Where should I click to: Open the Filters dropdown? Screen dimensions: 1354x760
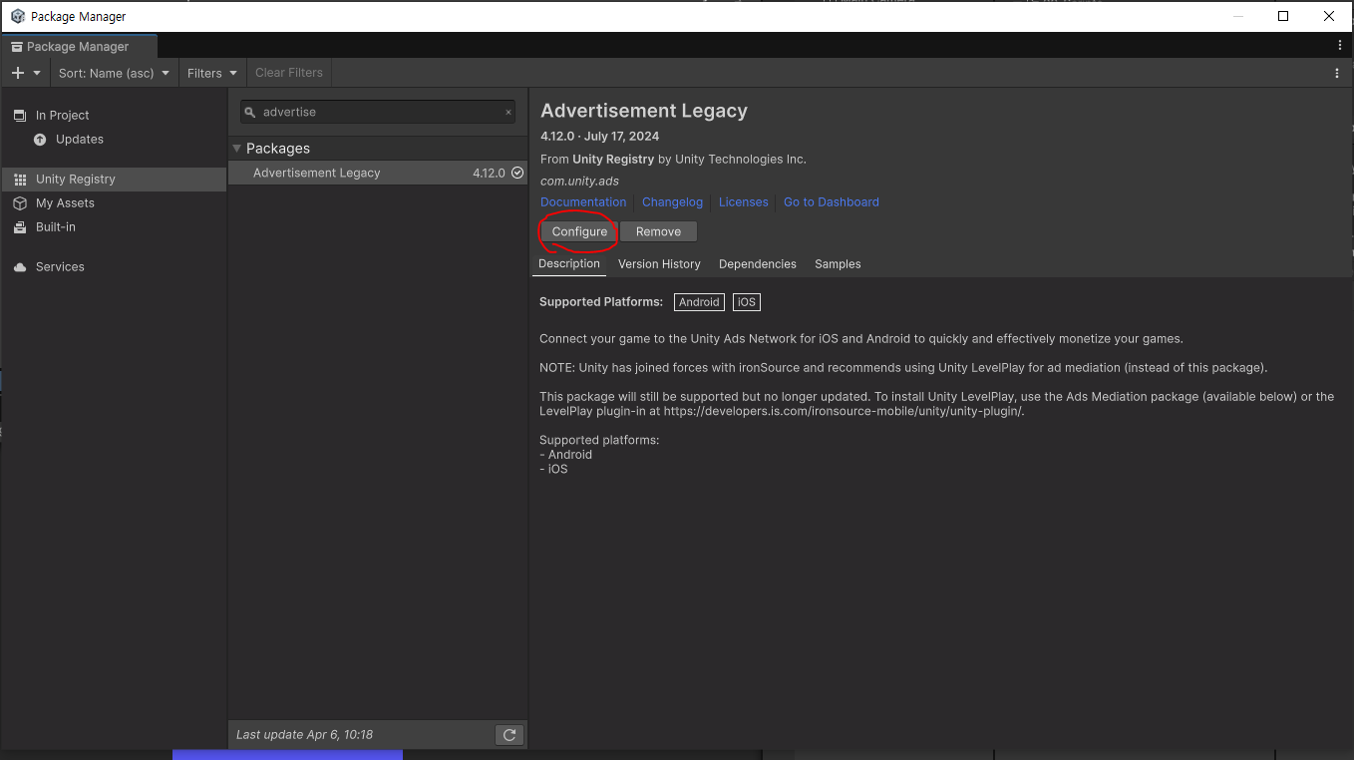click(212, 73)
